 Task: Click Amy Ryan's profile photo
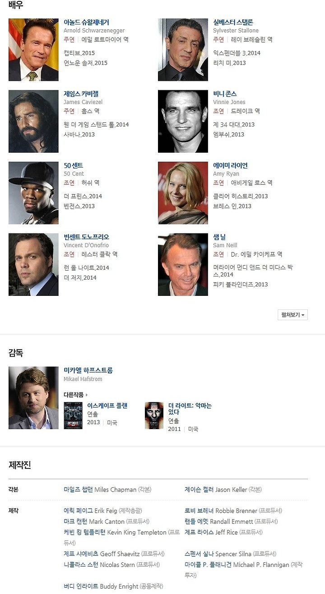coord(183,193)
